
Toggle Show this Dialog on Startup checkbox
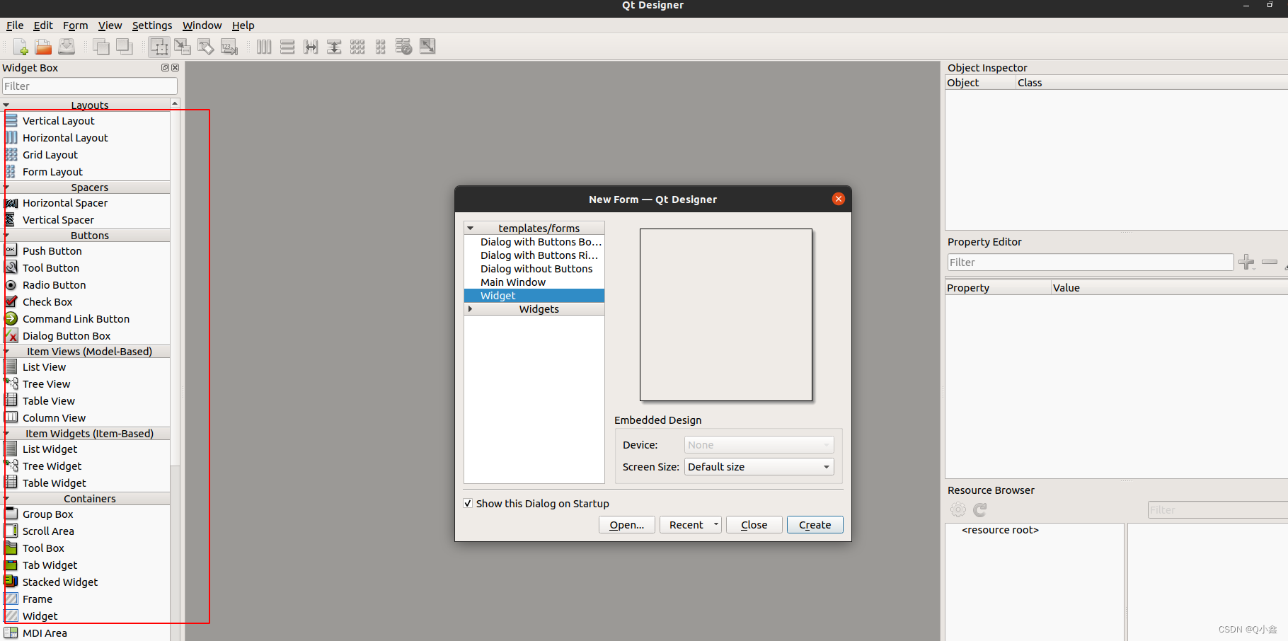[x=468, y=504]
